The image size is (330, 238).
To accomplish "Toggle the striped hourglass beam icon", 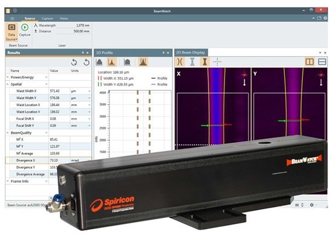I will click(x=192, y=62).
